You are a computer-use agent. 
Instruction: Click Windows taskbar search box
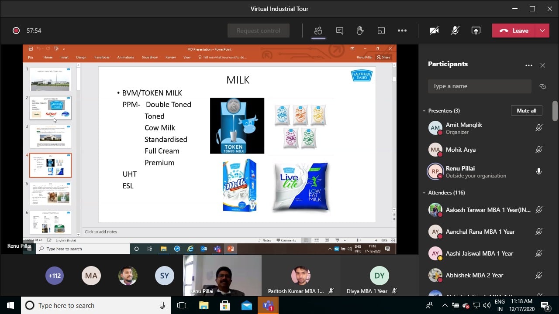(96, 305)
